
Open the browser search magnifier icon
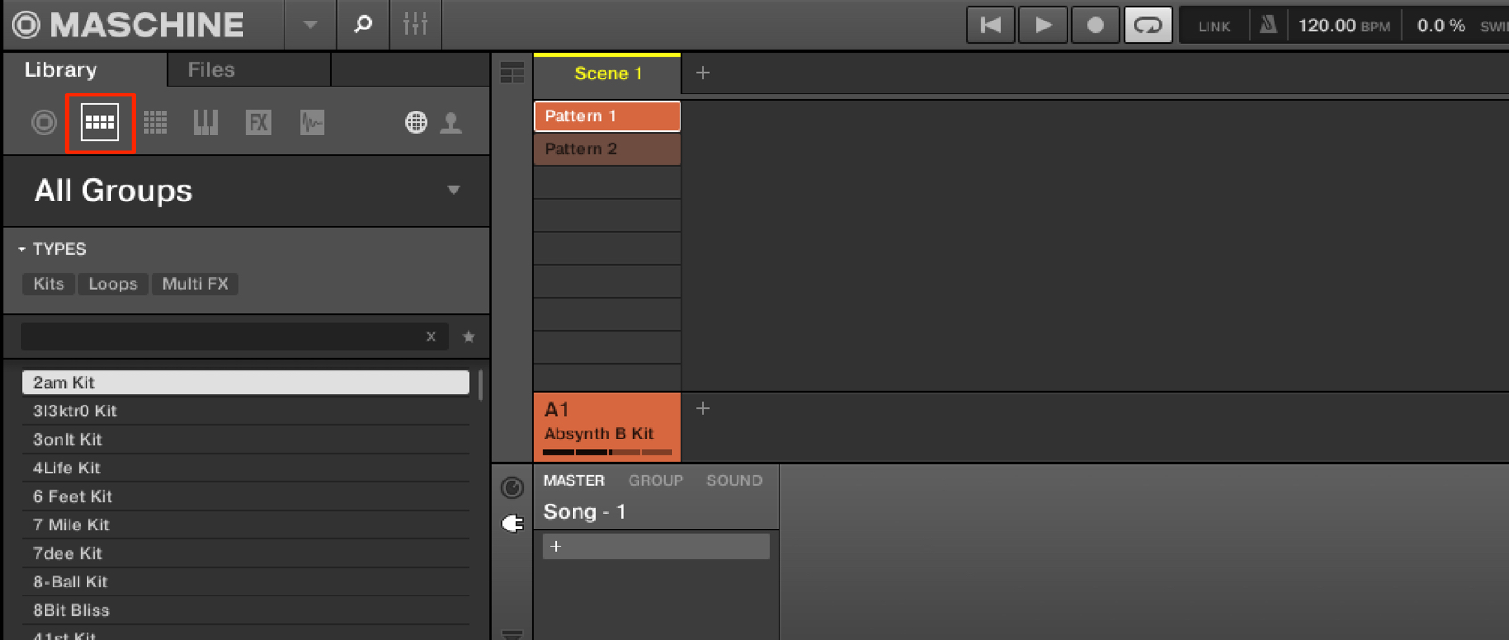click(x=363, y=24)
